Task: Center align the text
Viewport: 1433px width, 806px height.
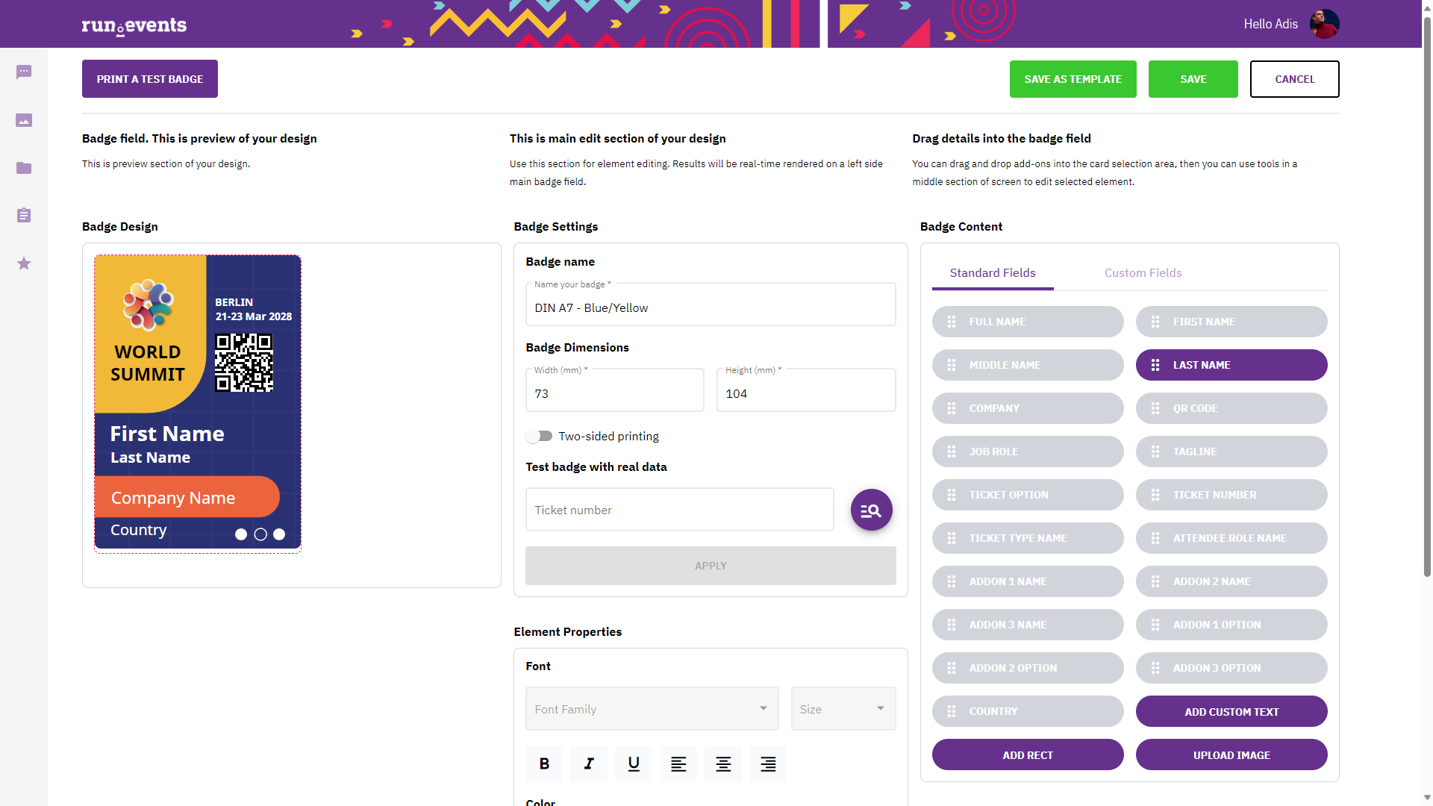Action: (x=723, y=763)
